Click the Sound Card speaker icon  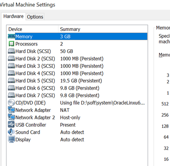tap(11, 132)
